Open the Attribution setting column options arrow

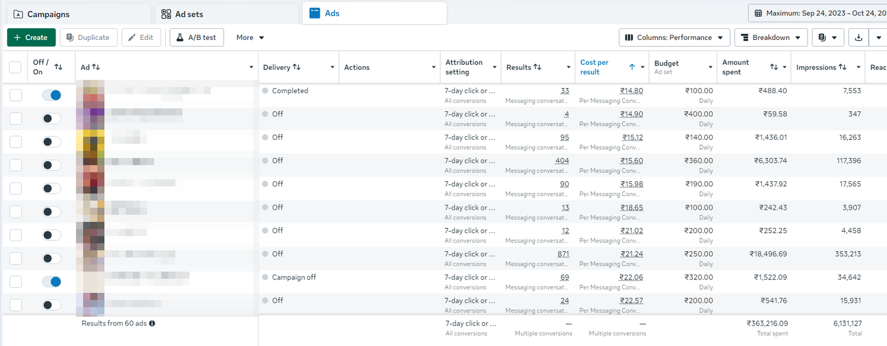495,67
